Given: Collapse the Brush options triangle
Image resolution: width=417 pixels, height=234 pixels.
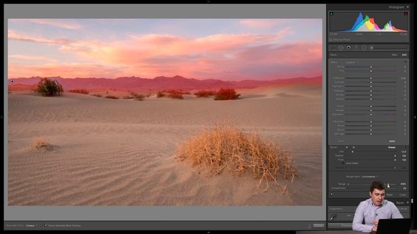Looking at the screenshot, I should [405, 148].
